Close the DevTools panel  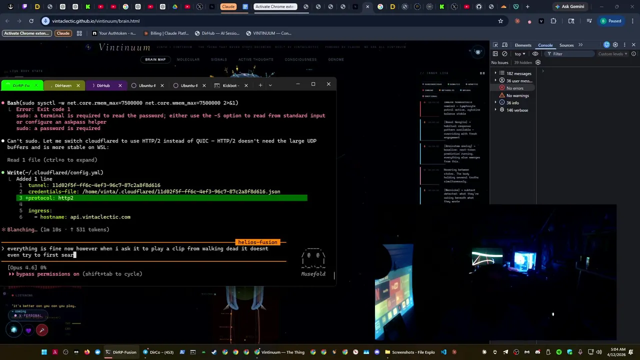[x=633, y=45]
